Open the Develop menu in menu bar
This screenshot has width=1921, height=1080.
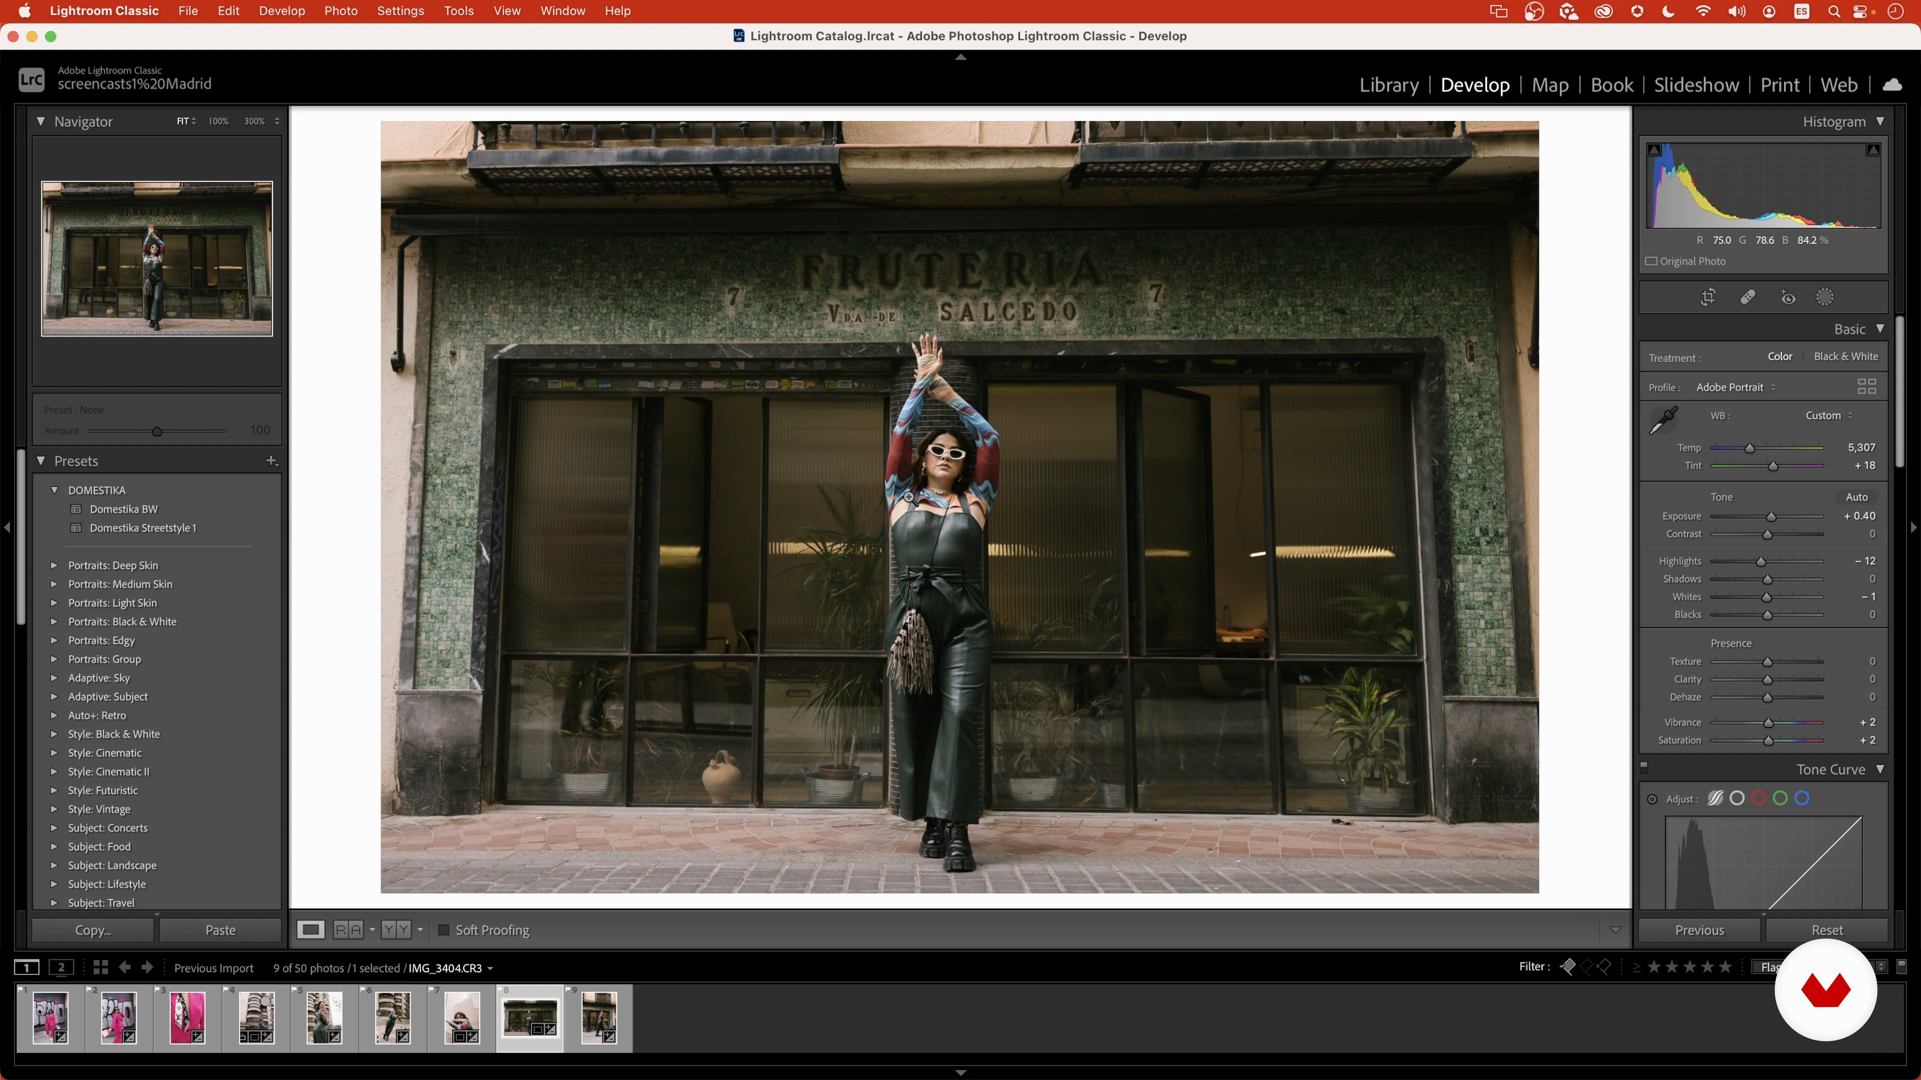[x=282, y=11]
